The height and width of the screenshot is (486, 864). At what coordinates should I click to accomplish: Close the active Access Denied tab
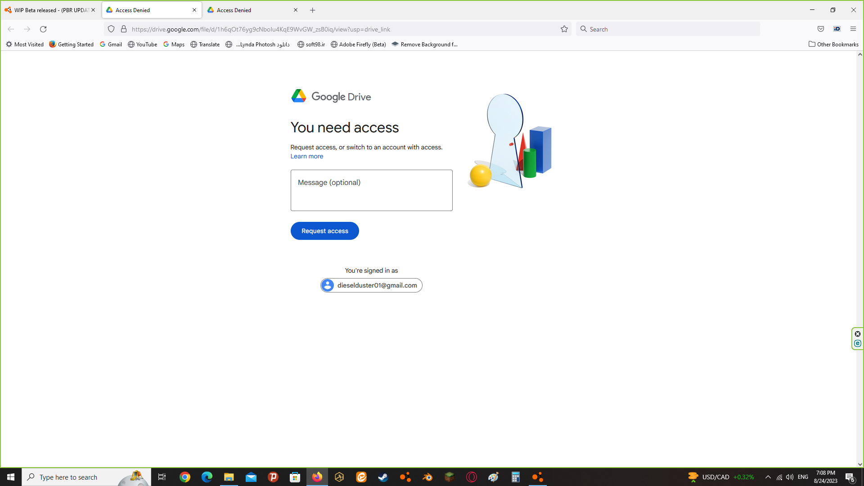pyautogui.click(x=194, y=10)
